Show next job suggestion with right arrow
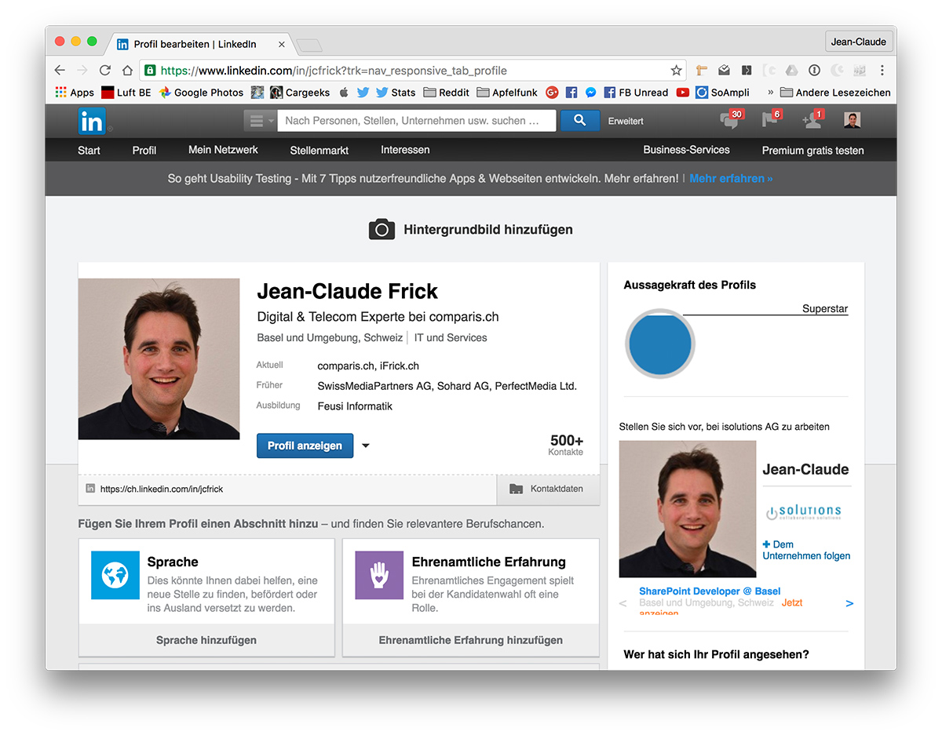942x735 pixels. click(849, 603)
